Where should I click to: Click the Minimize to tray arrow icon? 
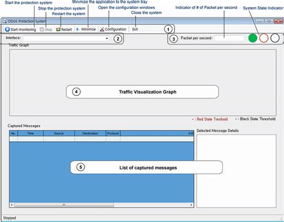(78, 29)
